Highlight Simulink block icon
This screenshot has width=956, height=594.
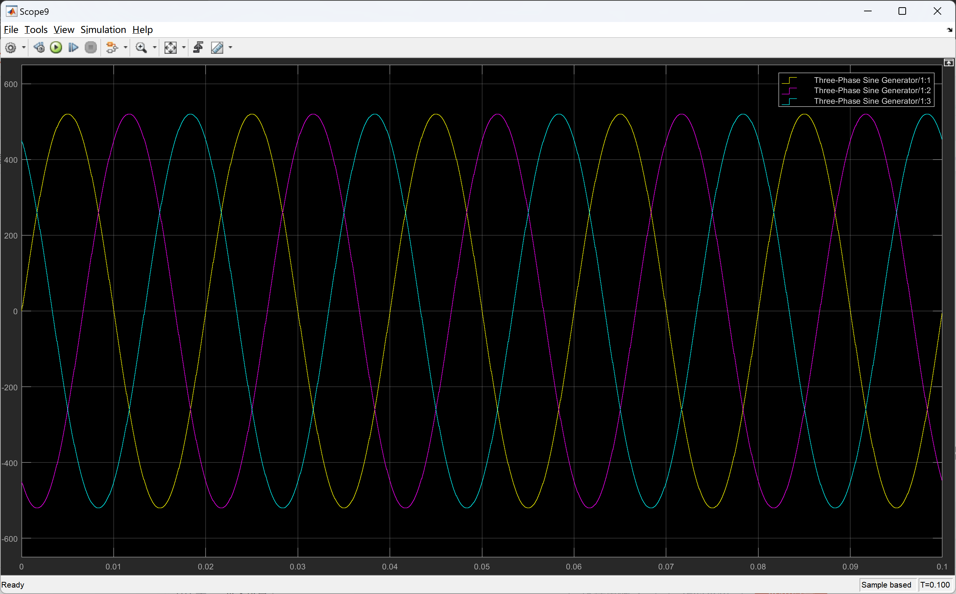(112, 48)
